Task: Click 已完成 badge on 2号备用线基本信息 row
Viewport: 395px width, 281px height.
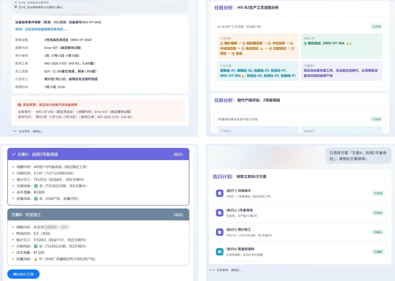Action: 376,119
